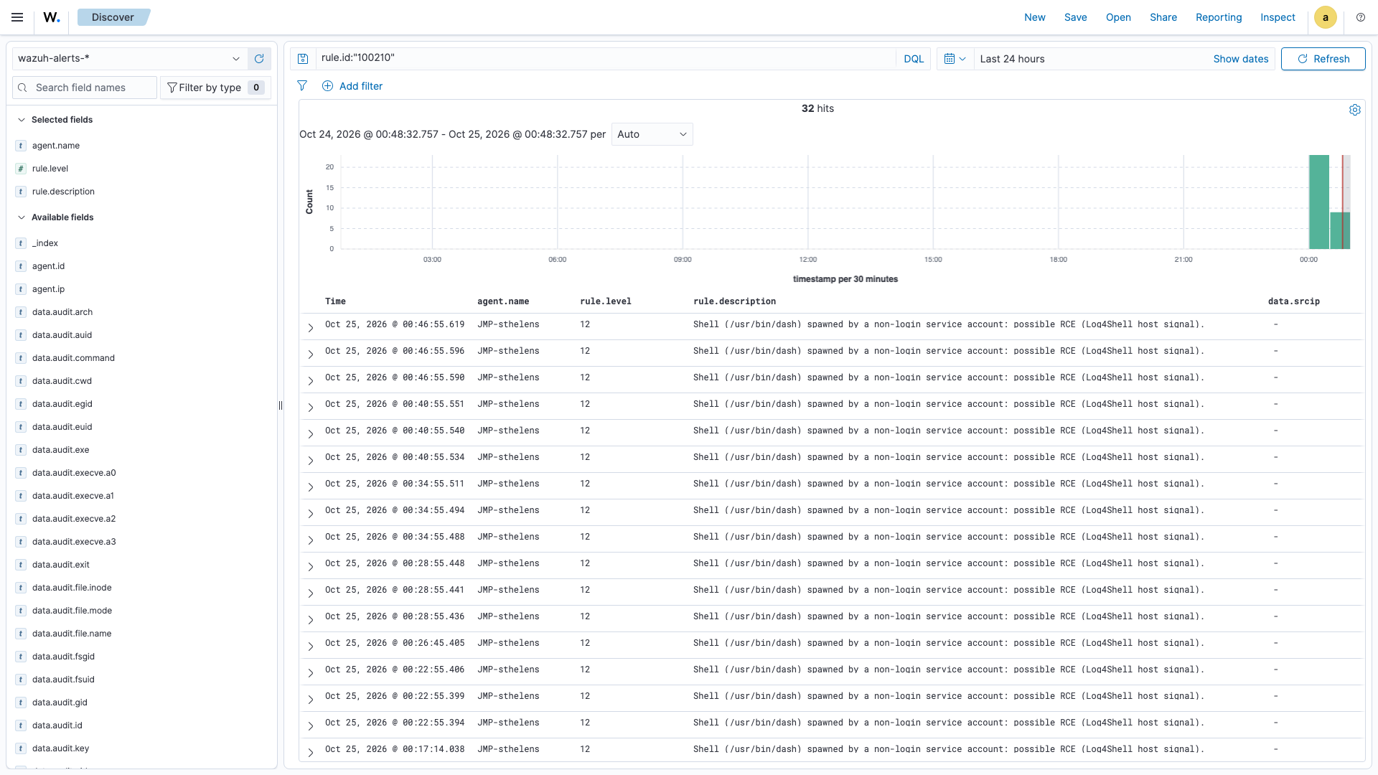Collapse the Available fields section
The width and height of the screenshot is (1378, 775).
[x=22, y=217]
